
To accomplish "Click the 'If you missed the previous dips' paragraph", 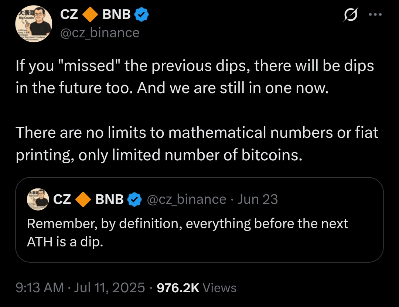I will [x=195, y=77].
